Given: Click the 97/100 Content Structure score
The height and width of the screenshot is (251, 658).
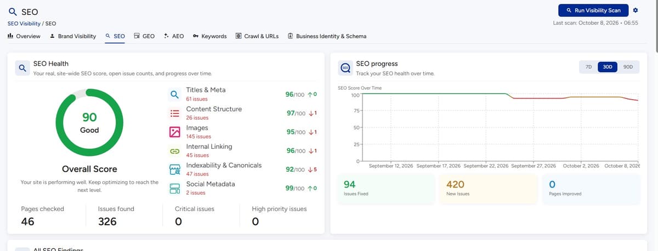Looking at the screenshot, I should 296,113.
